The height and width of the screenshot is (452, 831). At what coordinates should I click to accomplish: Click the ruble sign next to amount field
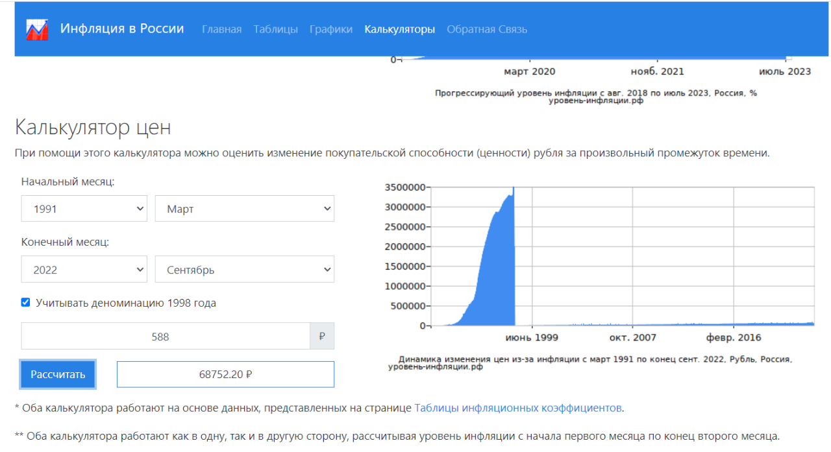(322, 337)
